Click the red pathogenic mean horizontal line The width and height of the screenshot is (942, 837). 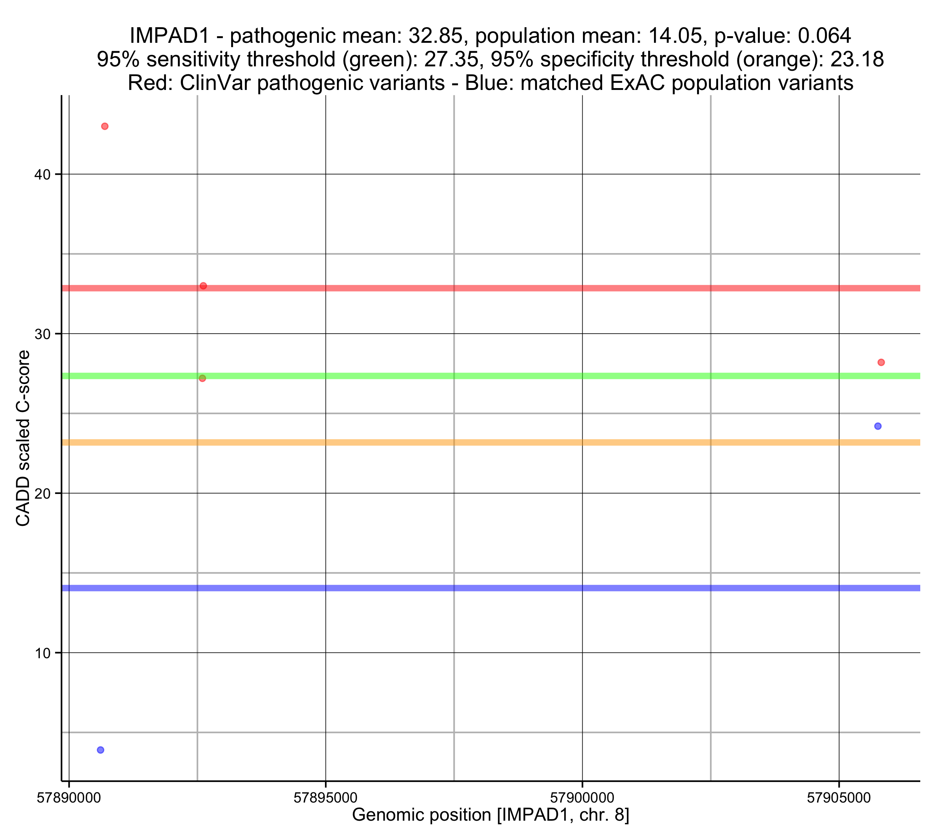tap(507, 288)
